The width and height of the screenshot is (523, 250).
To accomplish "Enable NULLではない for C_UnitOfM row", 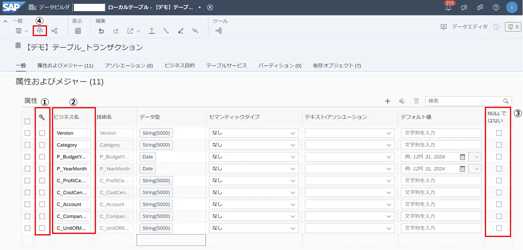I will click(499, 228).
